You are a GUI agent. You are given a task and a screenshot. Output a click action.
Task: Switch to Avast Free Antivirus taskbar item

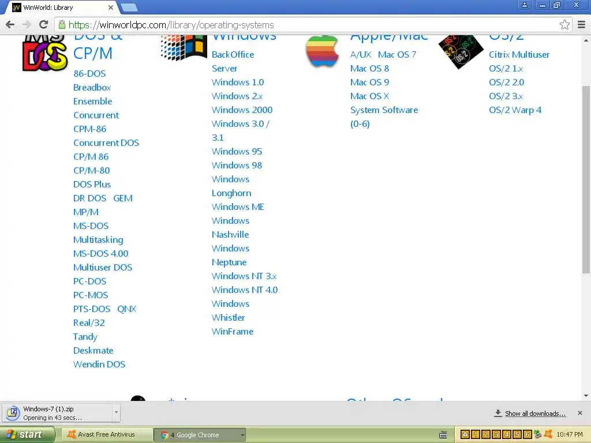107,434
